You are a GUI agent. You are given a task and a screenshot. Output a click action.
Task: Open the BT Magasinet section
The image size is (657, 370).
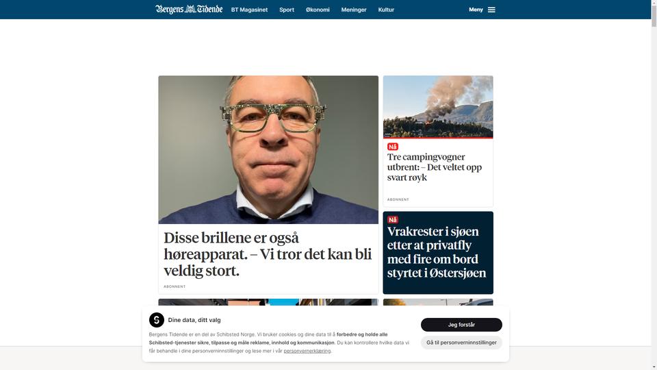(x=249, y=10)
